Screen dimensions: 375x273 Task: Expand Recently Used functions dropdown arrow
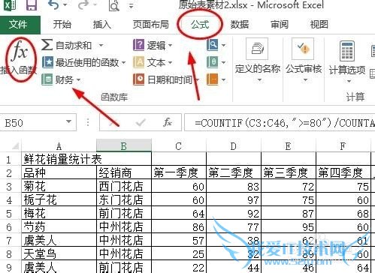coord(124,62)
